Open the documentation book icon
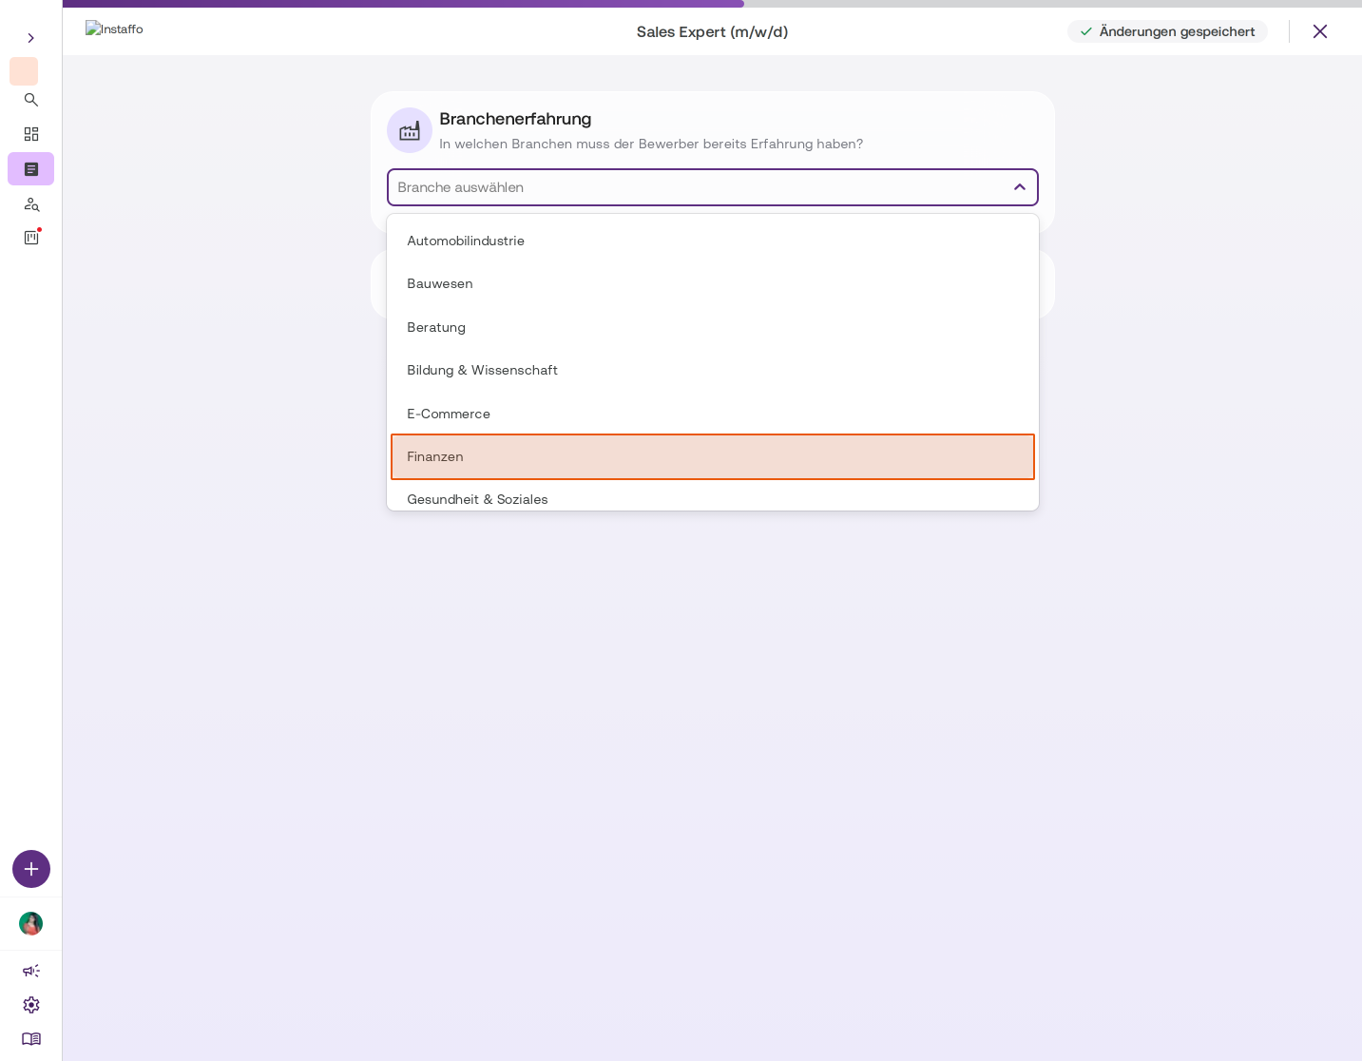Viewport: 1362px width, 1061px height. point(31,1039)
